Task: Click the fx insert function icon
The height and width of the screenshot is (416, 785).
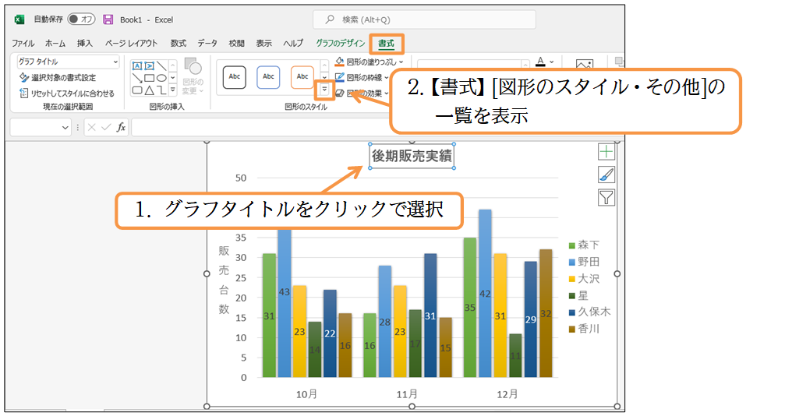Action: tap(121, 127)
